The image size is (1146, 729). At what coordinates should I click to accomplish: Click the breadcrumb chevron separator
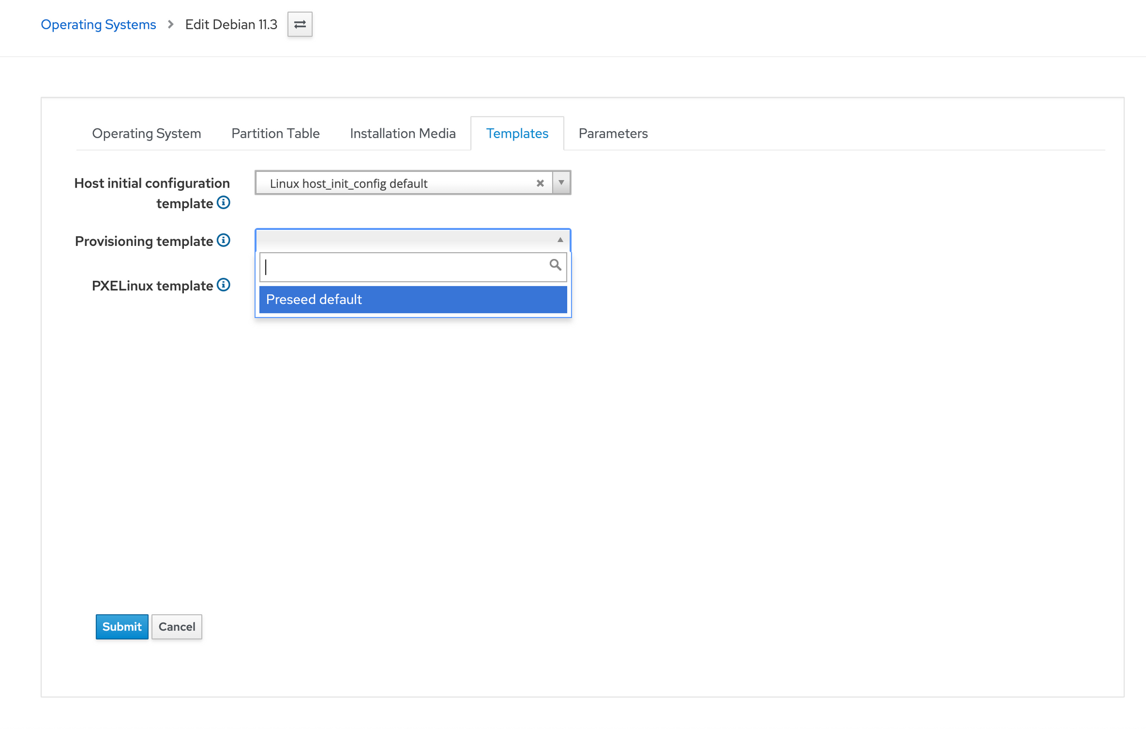click(x=171, y=25)
